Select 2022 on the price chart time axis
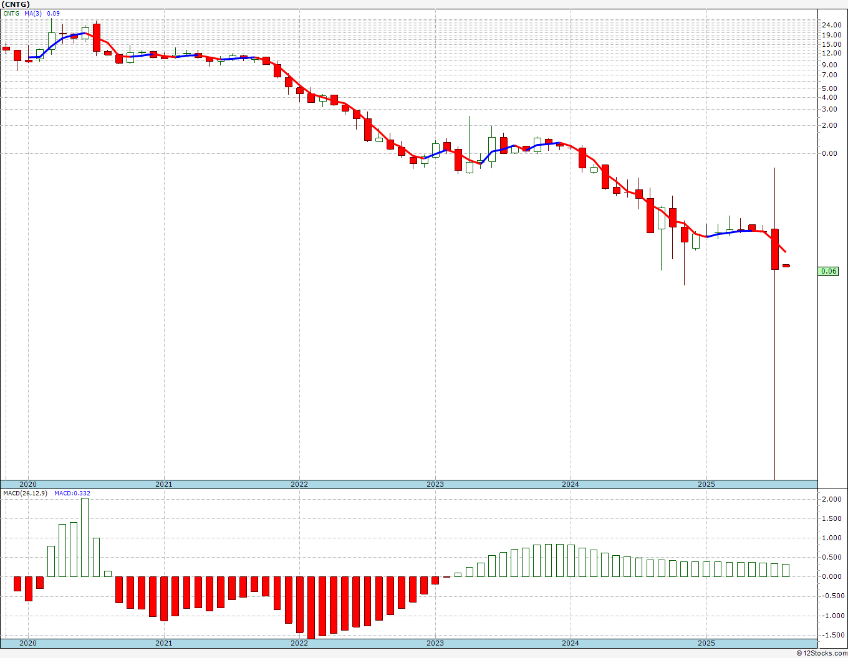Image resolution: width=848 pixels, height=658 pixels. click(x=299, y=484)
